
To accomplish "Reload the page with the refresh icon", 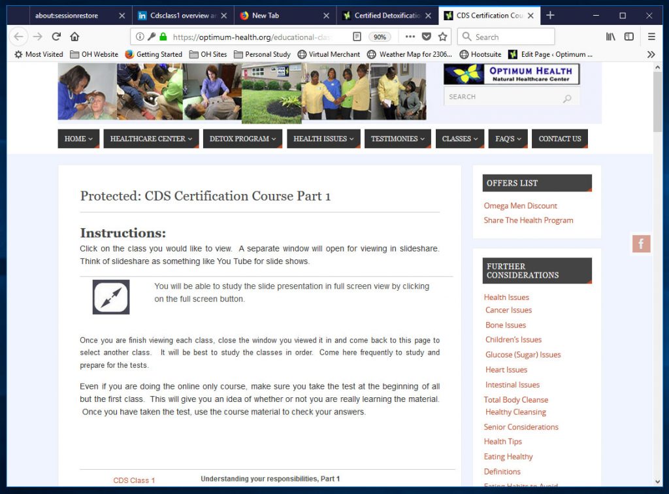I will pyautogui.click(x=56, y=37).
